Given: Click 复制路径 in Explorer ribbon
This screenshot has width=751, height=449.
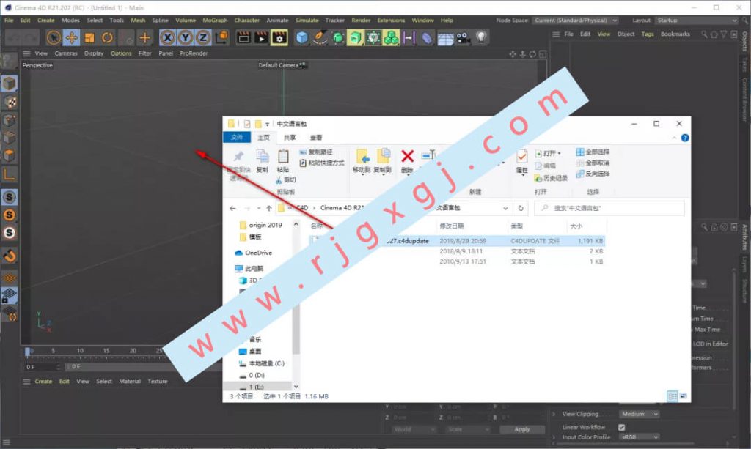Looking at the screenshot, I should (315, 152).
